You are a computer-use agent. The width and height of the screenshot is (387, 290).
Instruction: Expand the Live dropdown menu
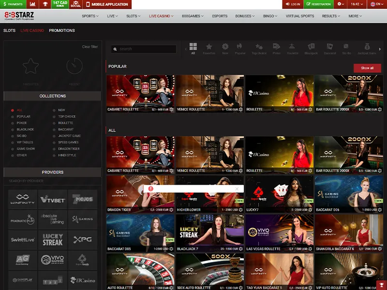pyautogui.click(x=112, y=16)
